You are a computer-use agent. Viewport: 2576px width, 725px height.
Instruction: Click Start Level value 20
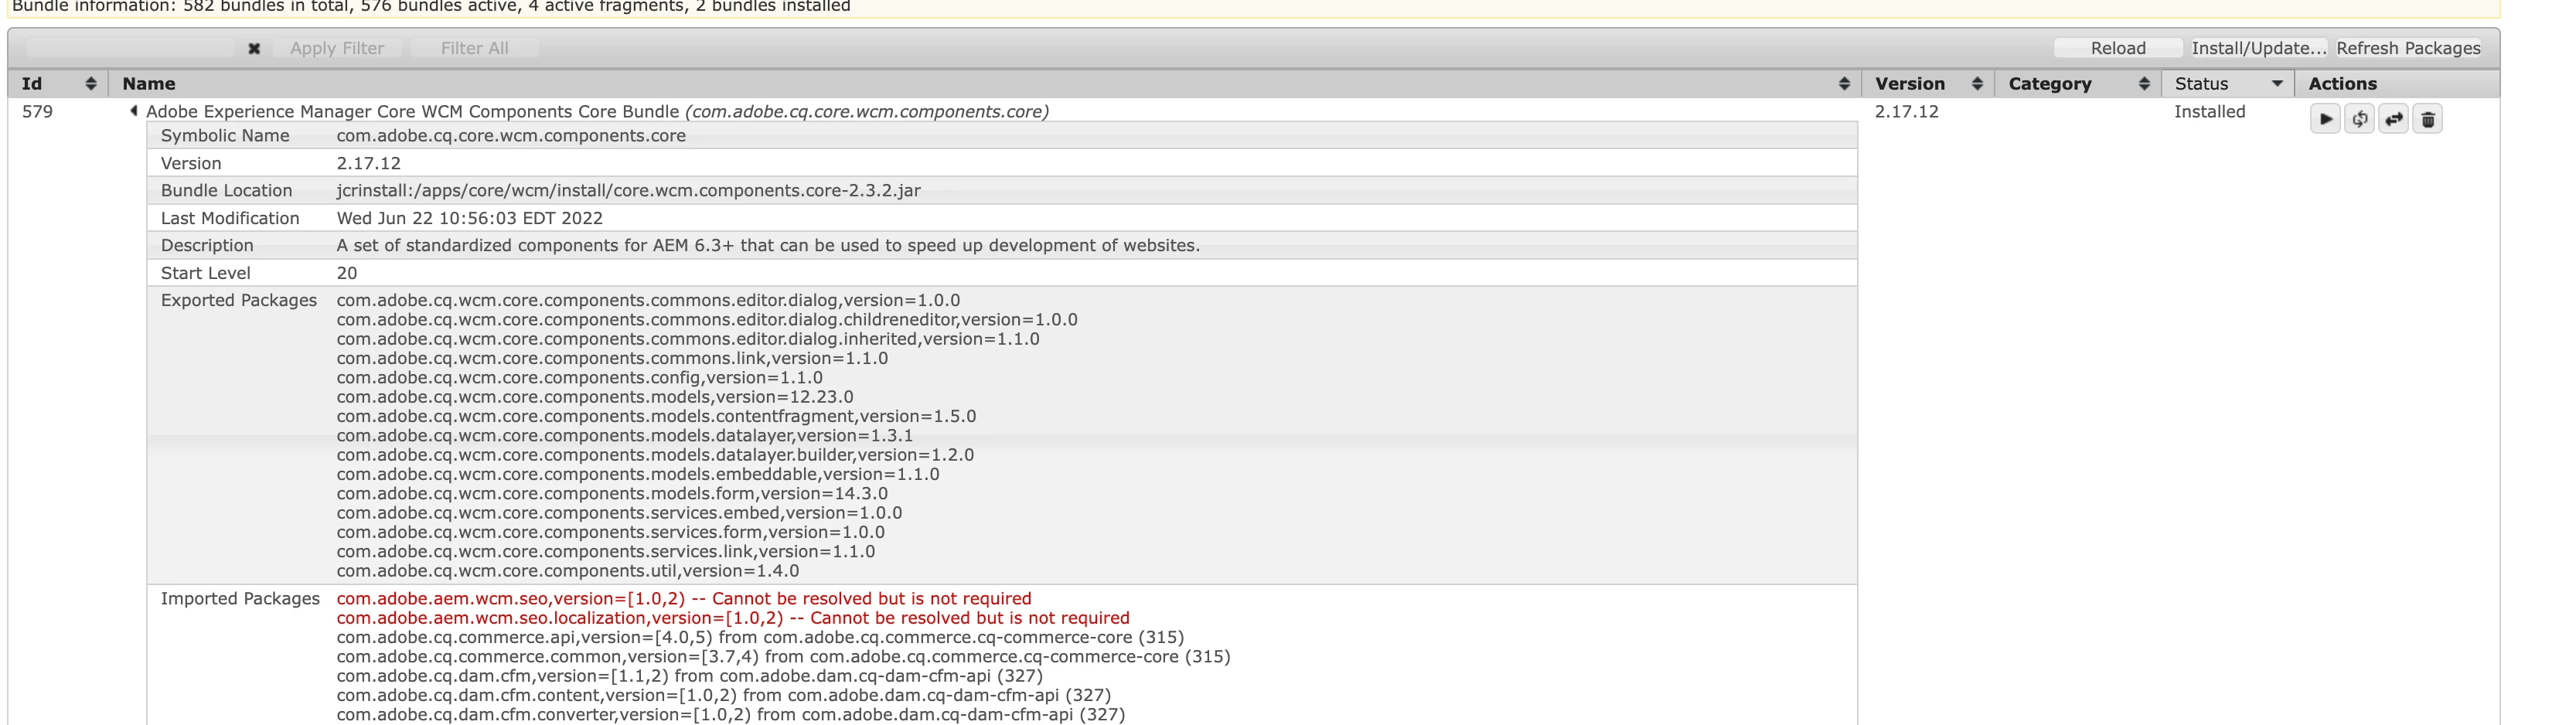tap(347, 273)
